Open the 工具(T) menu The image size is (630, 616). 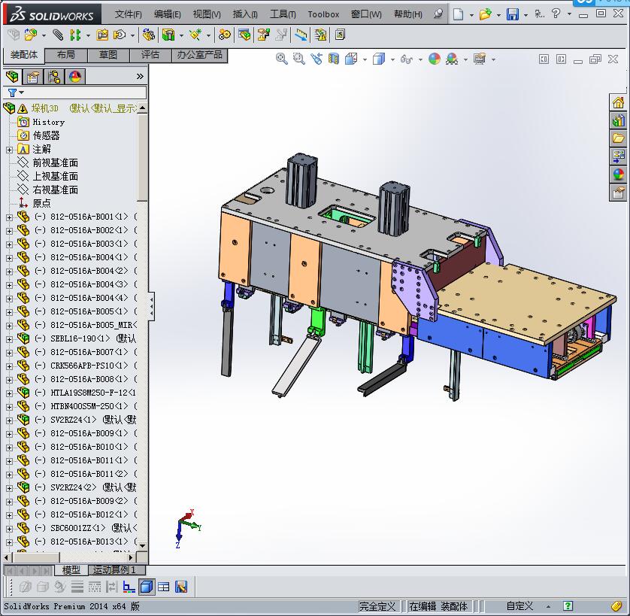(x=283, y=14)
